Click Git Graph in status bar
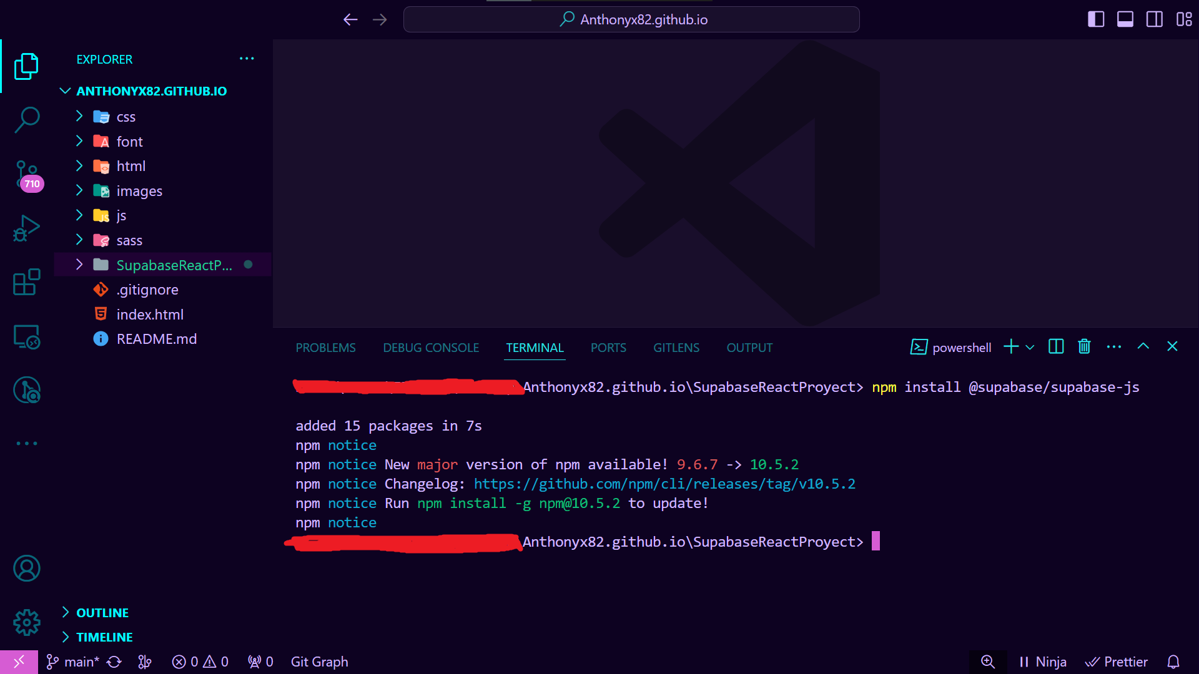1199x674 pixels. pyautogui.click(x=319, y=662)
